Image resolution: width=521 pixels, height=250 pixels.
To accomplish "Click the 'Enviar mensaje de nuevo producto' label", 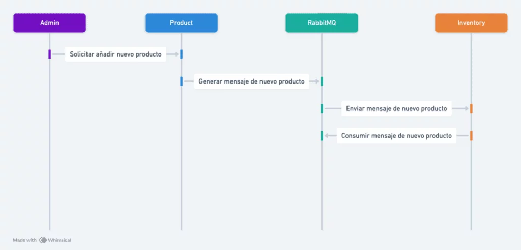I will 396,109.
